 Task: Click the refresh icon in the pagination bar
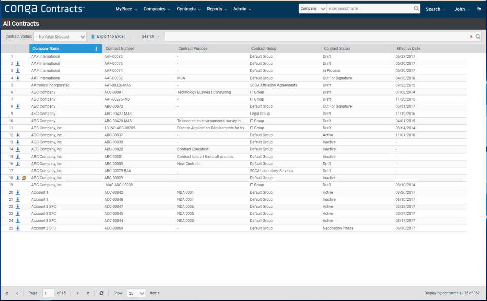pos(101,293)
